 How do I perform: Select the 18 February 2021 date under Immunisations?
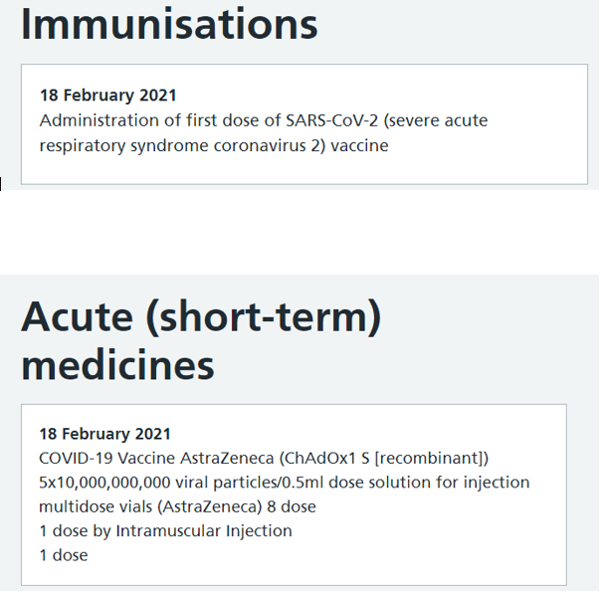pos(107,96)
